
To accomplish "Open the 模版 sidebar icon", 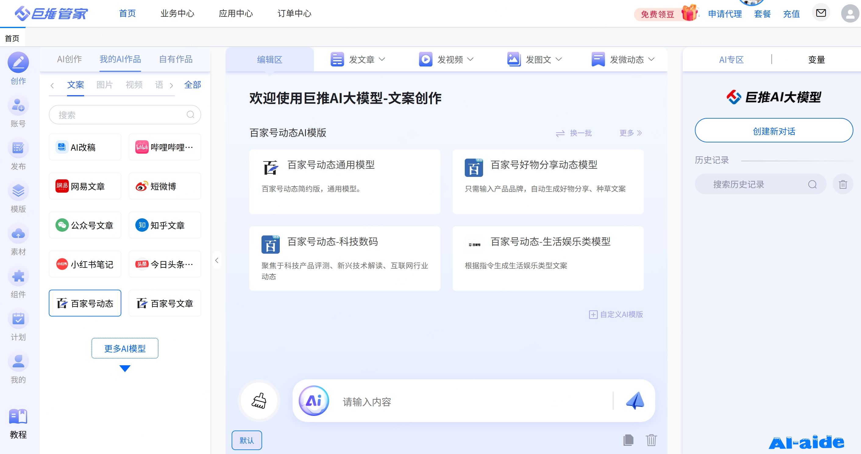I will [18, 191].
